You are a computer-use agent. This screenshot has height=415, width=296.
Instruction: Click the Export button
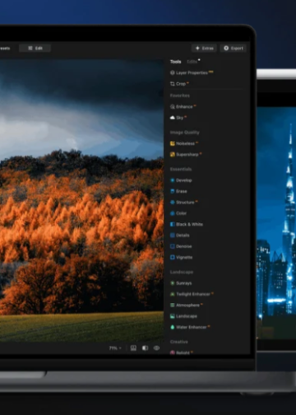234,48
